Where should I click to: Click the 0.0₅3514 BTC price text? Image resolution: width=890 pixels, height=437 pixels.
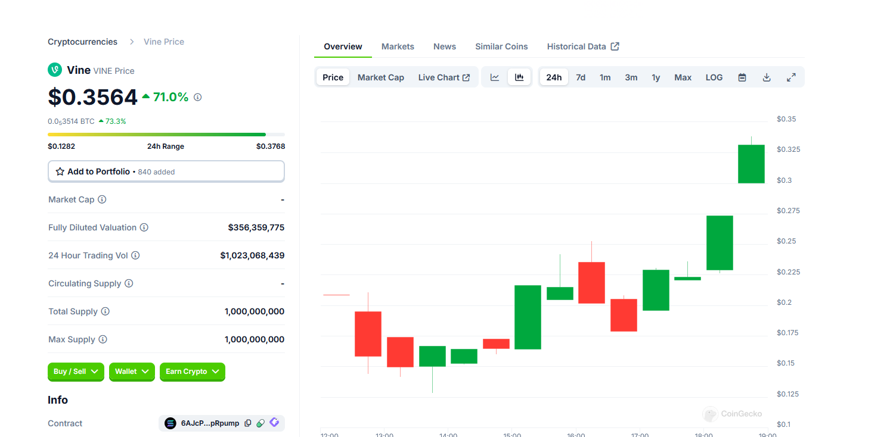coord(71,121)
